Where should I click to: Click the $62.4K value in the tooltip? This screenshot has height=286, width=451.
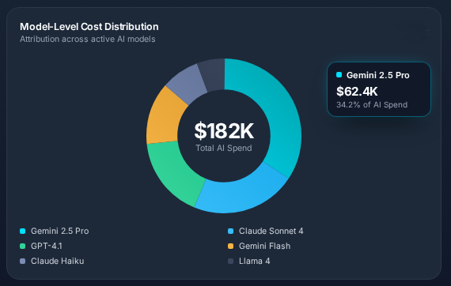[x=357, y=92]
